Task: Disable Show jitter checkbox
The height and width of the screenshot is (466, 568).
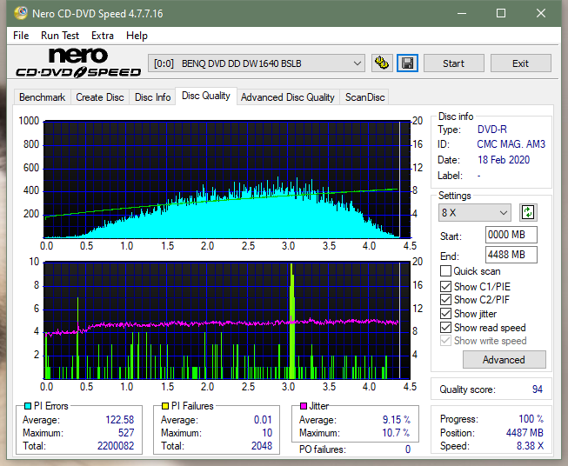Action: point(445,314)
